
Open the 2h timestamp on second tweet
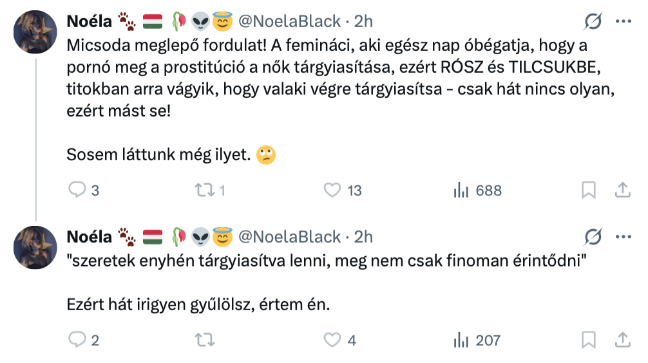[363, 237]
